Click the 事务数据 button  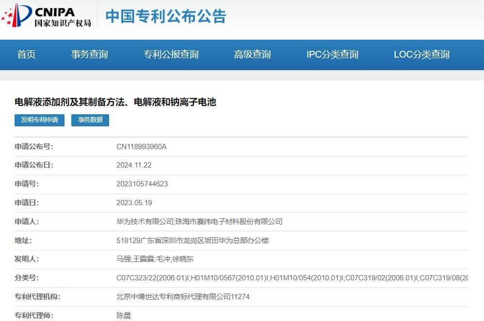pyautogui.click(x=90, y=120)
